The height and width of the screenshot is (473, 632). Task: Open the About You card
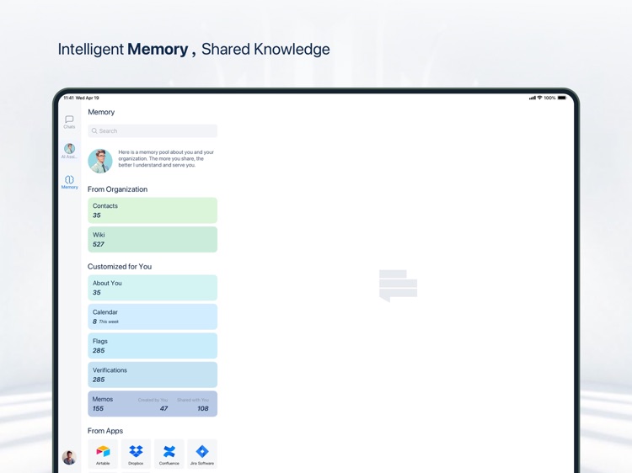click(x=153, y=288)
